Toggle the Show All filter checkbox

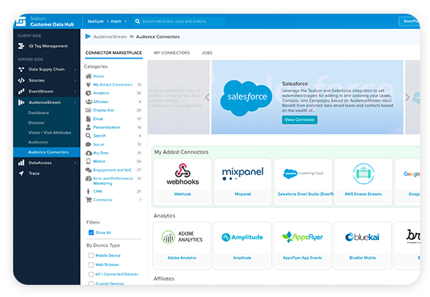point(91,232)
